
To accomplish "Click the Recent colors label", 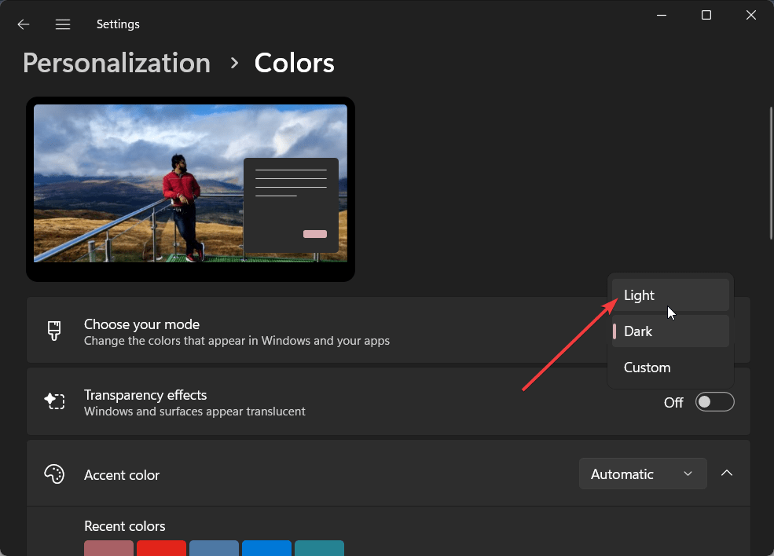I will 125,526.
